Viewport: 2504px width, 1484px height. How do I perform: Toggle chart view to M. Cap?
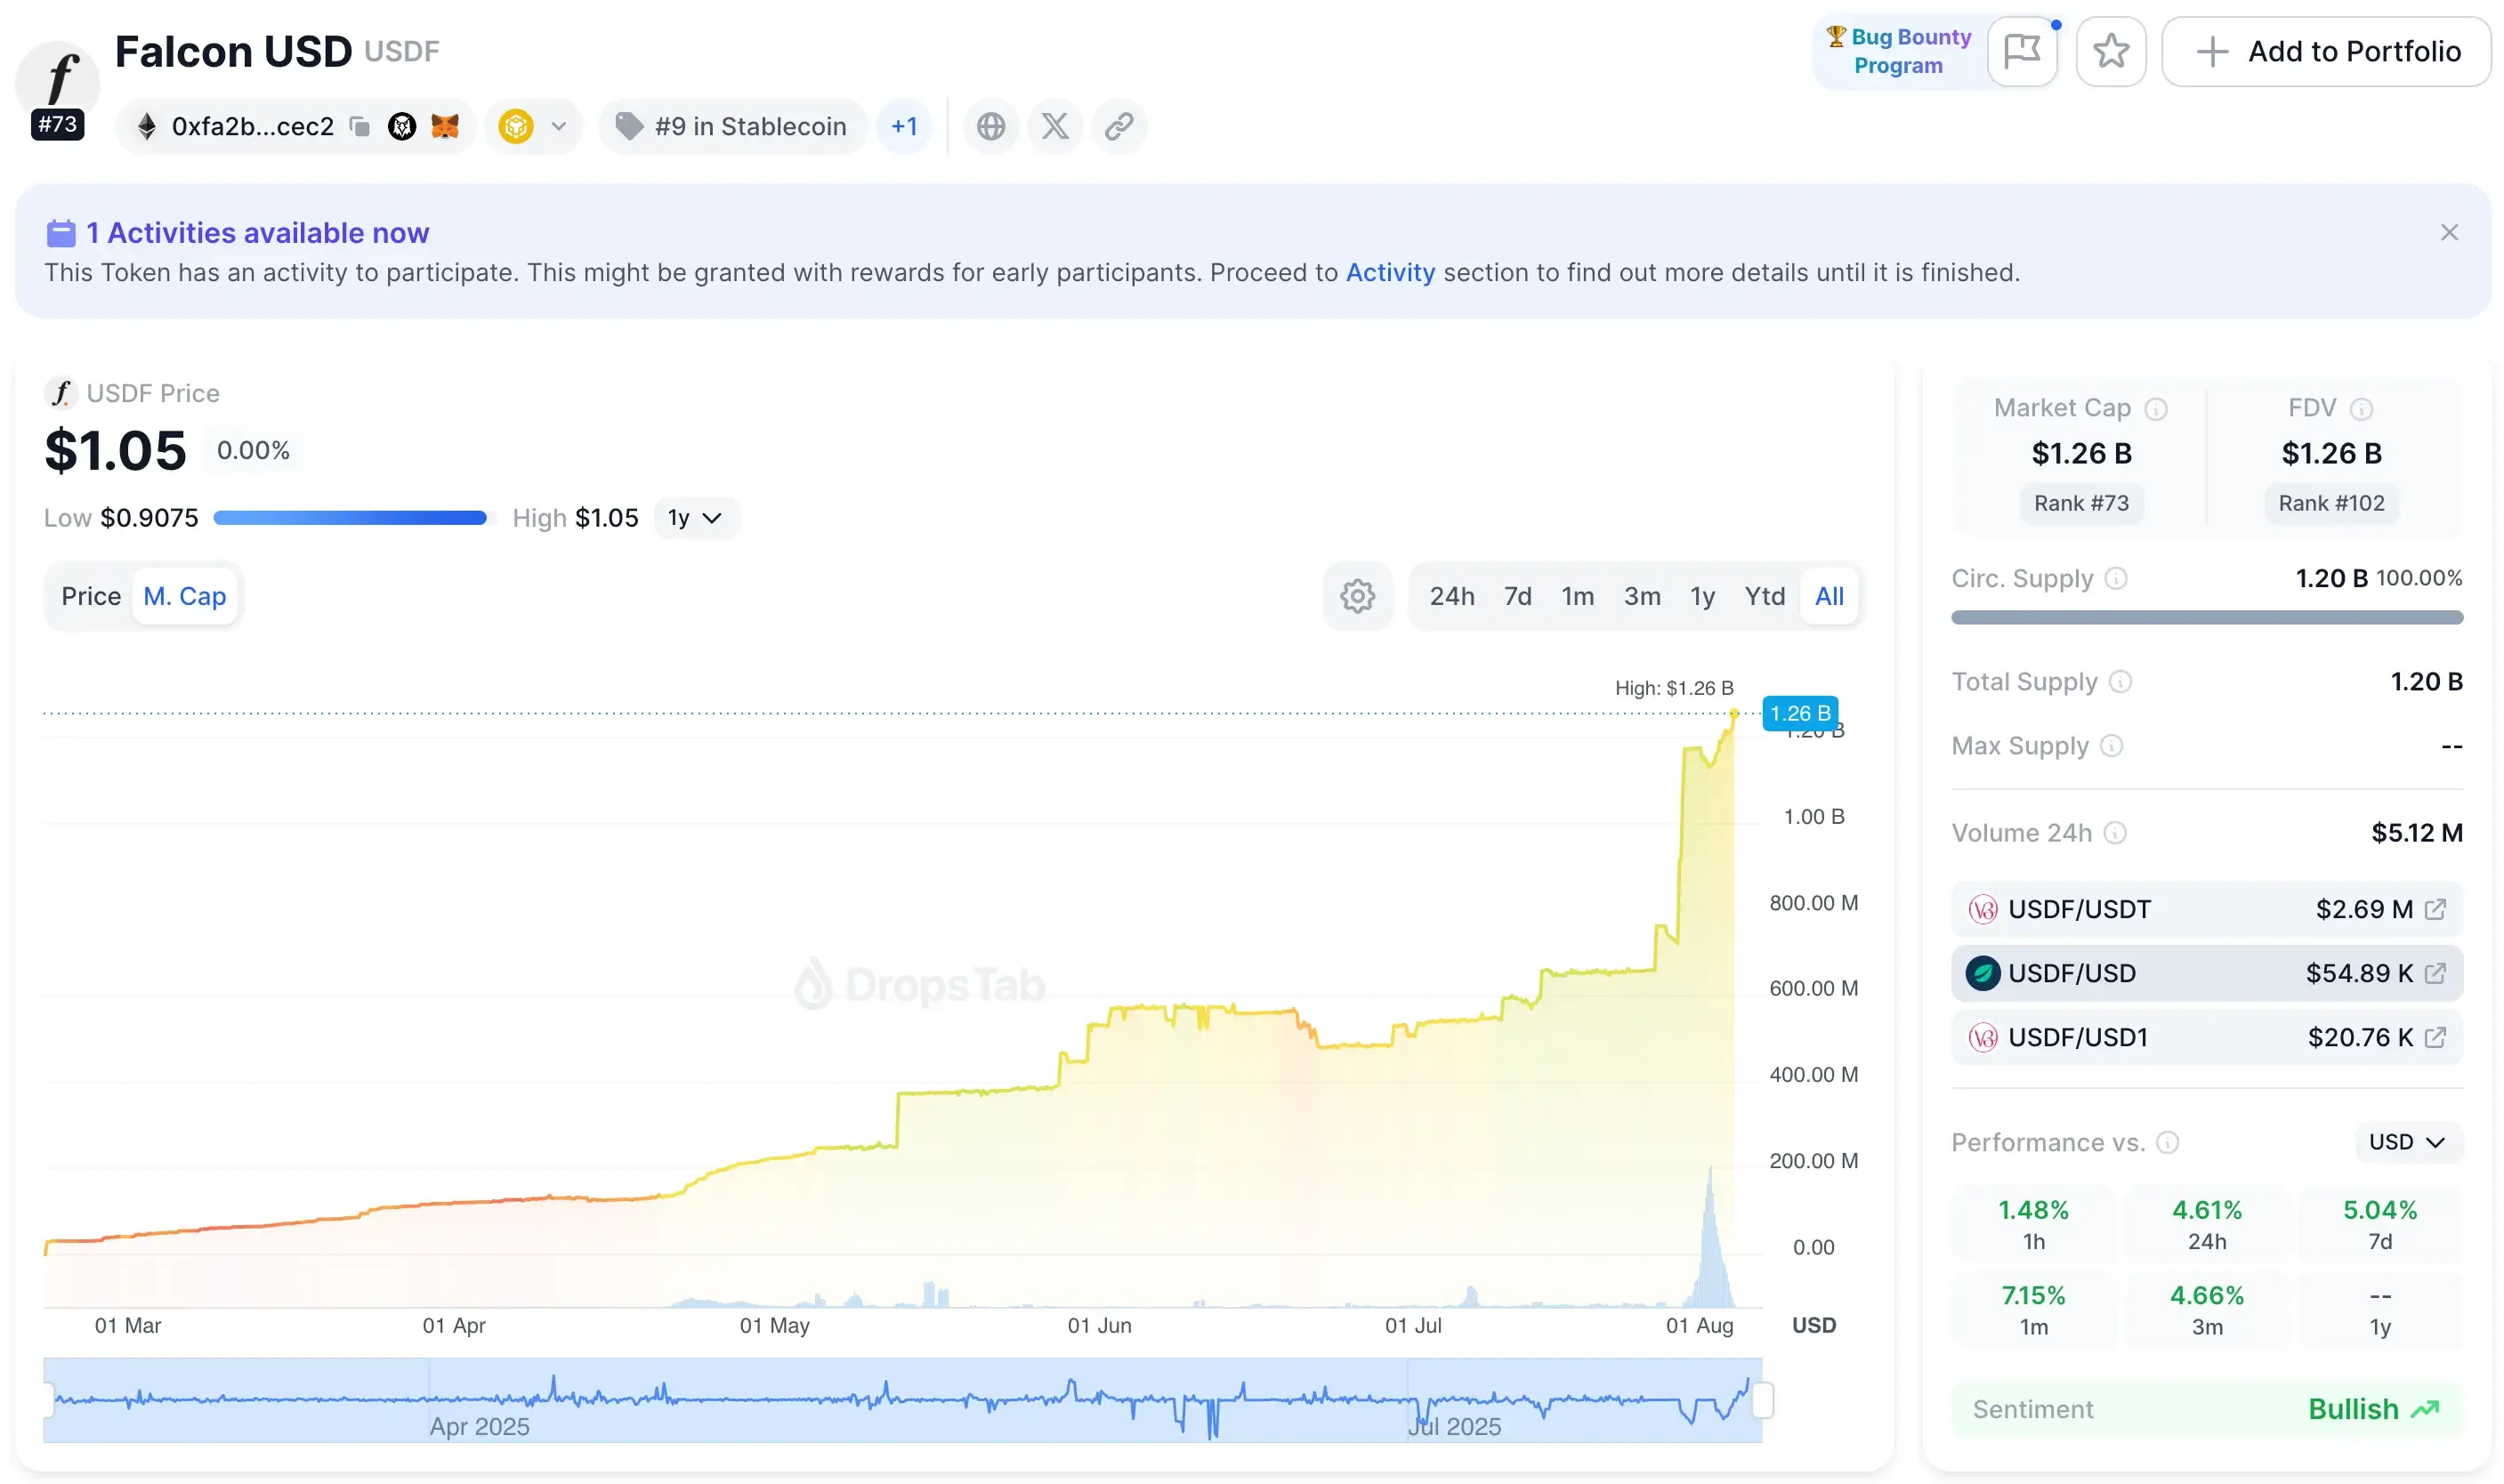185,595
